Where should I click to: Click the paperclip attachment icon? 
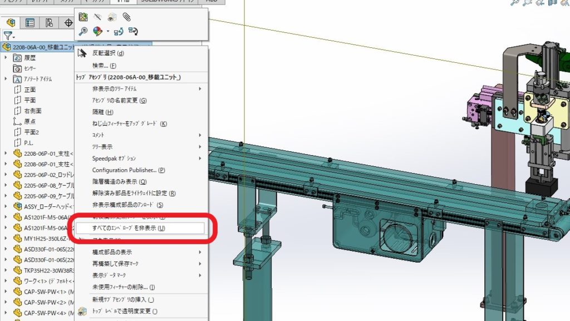point(127,17)
